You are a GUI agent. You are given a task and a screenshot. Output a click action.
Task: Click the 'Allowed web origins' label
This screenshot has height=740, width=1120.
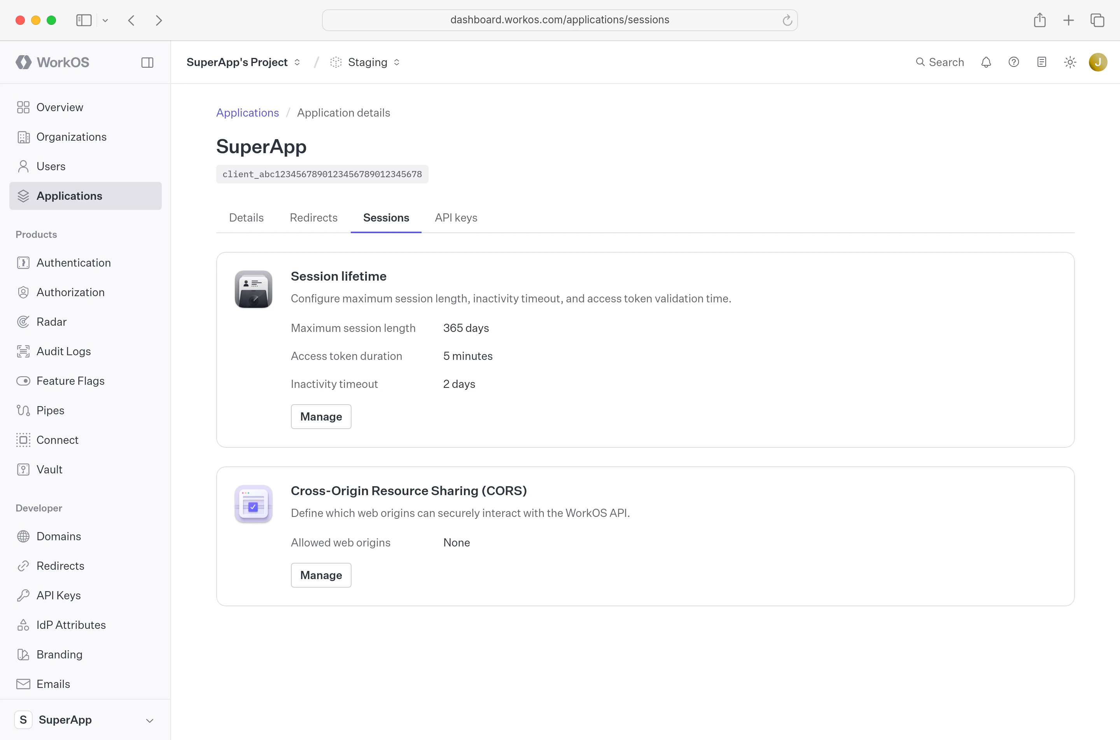click(340, 543)
